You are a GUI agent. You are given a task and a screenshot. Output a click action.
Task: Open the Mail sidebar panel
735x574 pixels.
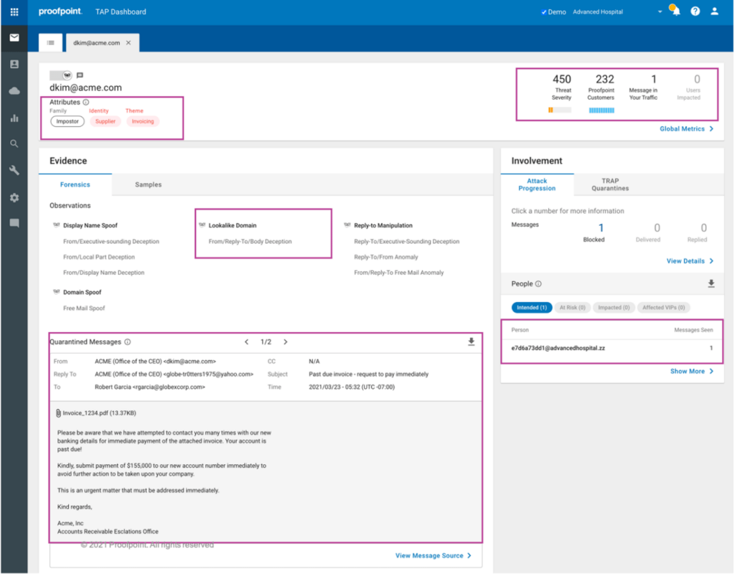click(14, 38)
